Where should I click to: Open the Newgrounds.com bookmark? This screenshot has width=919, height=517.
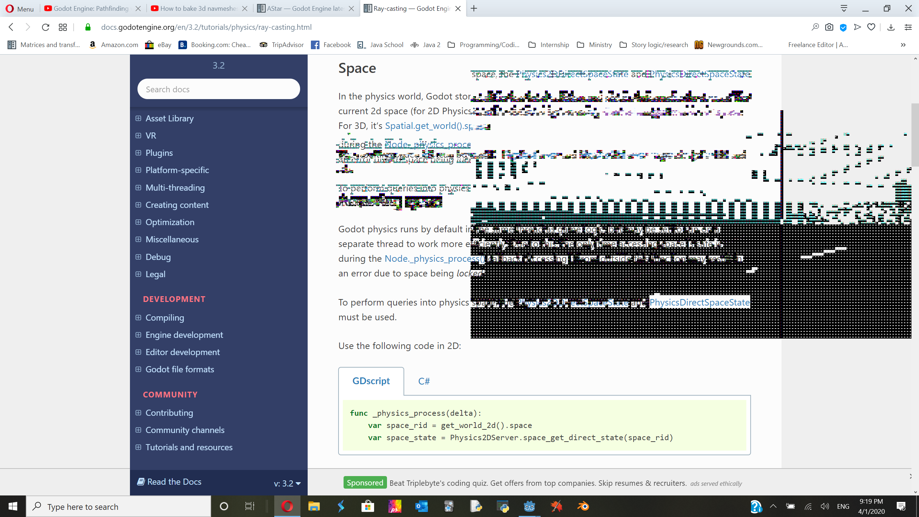[x=729, y=45]
